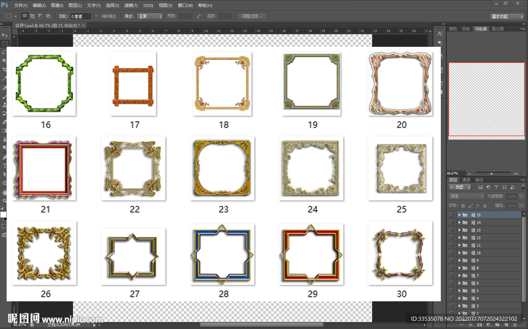Click the Intersect with selection mode icon
The image size is (528, 329).
[48, 16]
